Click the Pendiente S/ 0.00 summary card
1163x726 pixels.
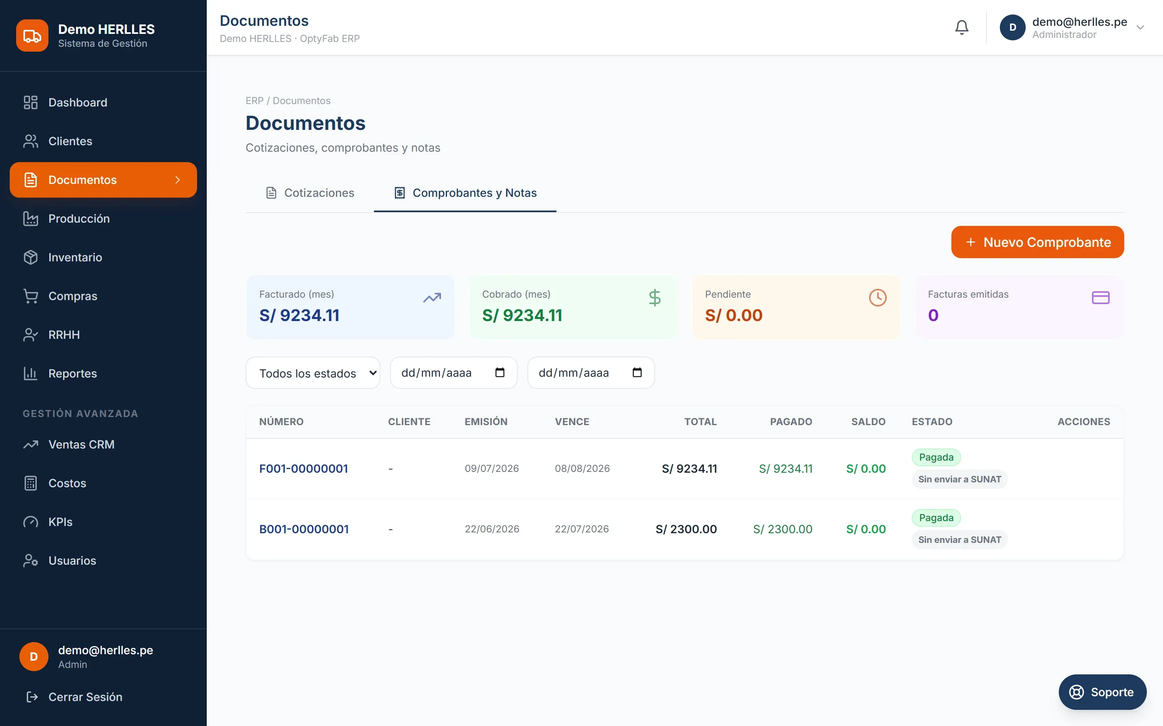click(x=796, y=307)
